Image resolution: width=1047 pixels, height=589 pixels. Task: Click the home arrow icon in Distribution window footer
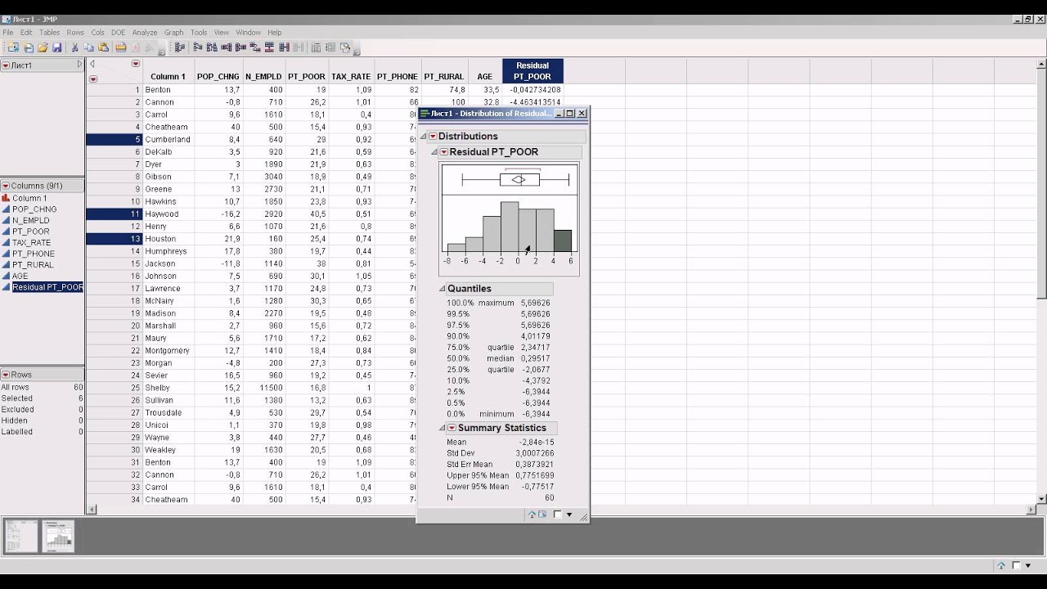click(x=532, y=515)
